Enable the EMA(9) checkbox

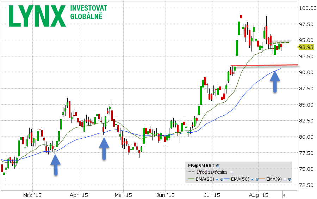(x=285, y=179)
